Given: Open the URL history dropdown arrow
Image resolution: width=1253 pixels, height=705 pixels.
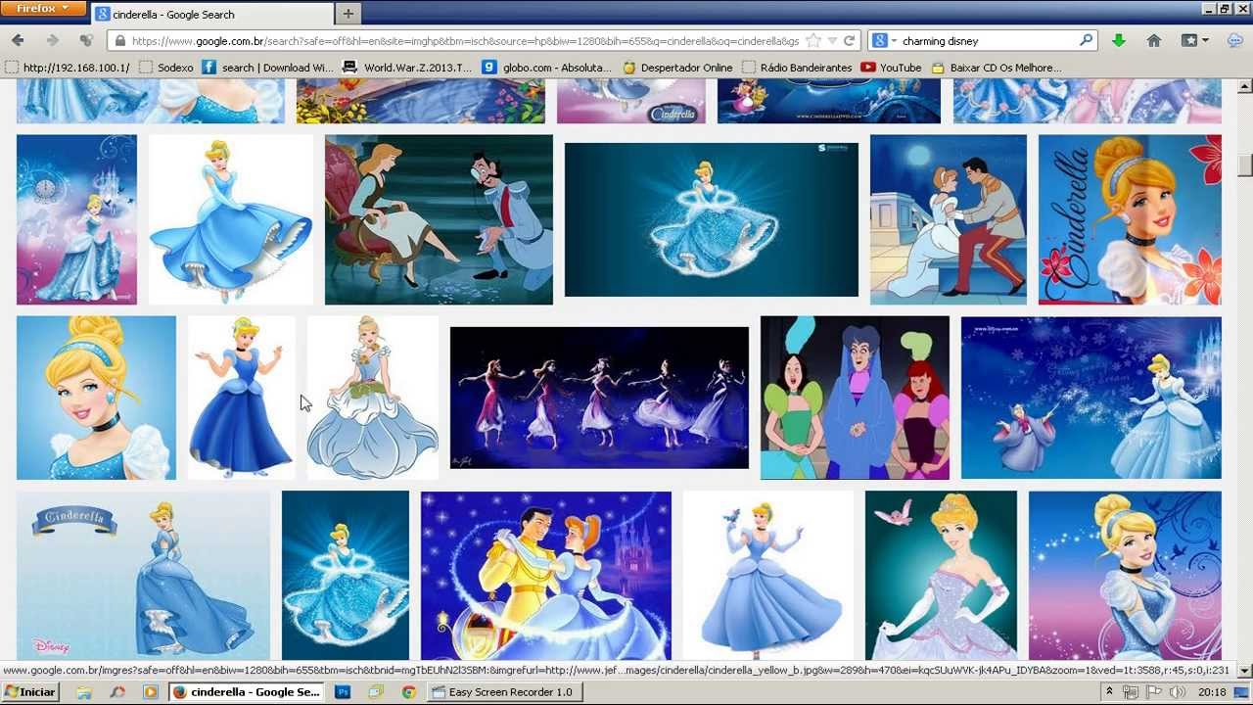Looking at the screenshot, I should point(832,41).
